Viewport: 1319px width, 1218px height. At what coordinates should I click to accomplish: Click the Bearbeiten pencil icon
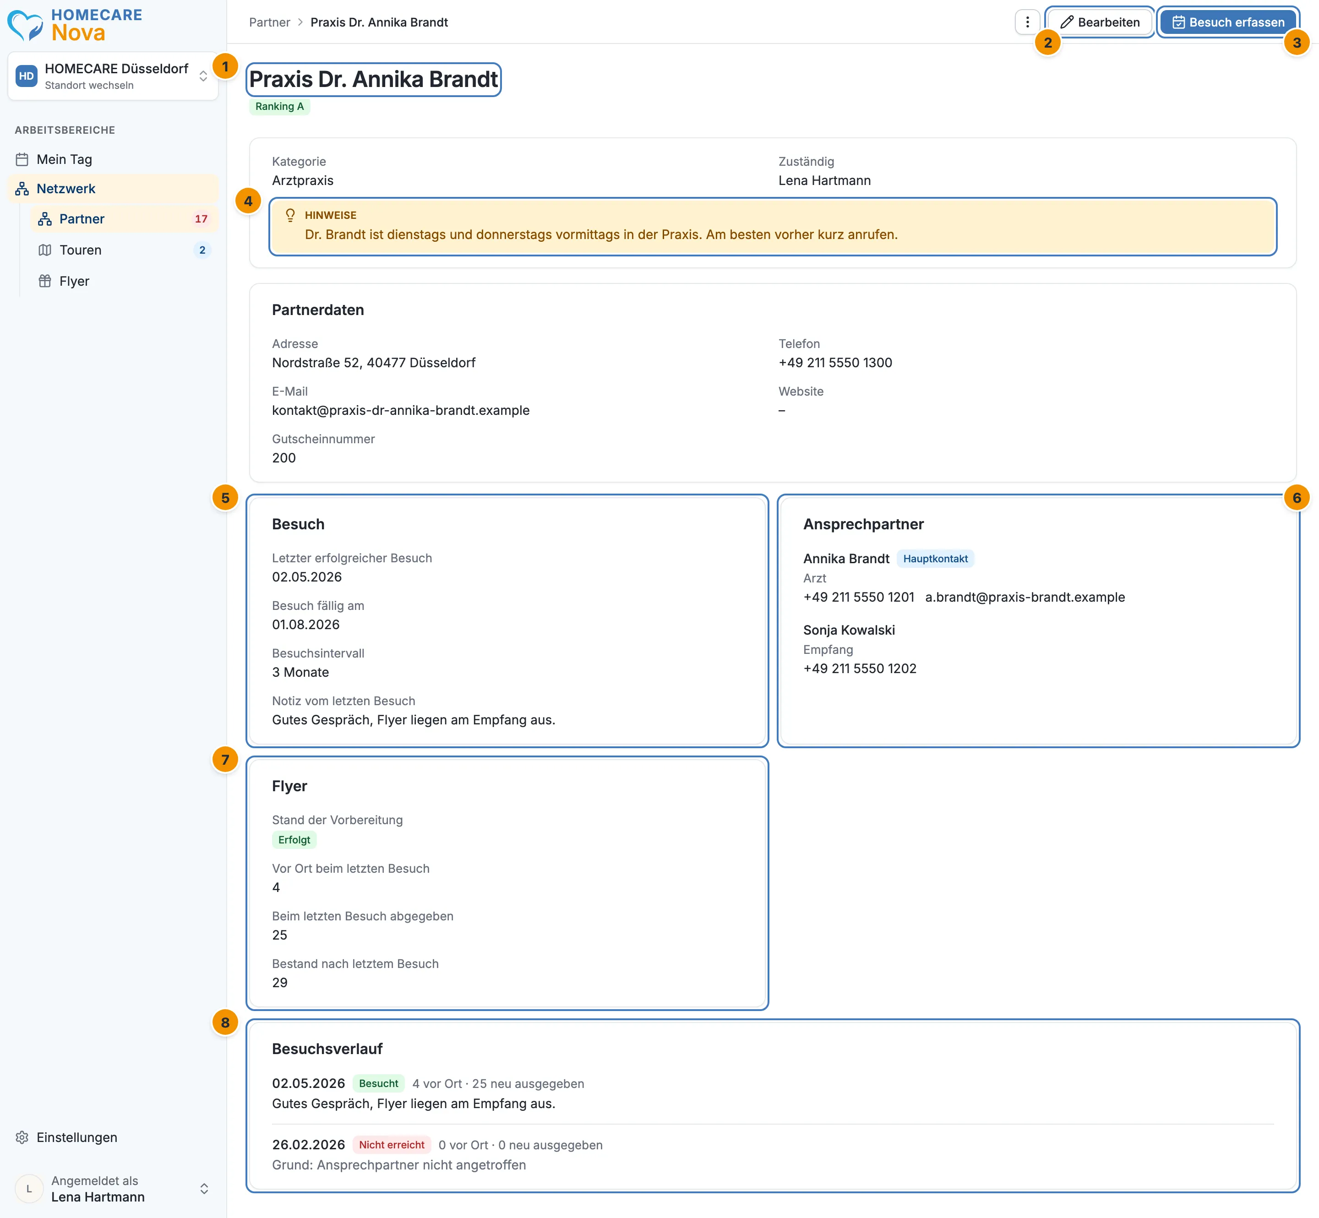click(x=1067, y=22)
